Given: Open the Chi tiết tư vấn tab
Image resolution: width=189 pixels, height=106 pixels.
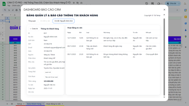Looking at the screenshot, I should 45,21.
